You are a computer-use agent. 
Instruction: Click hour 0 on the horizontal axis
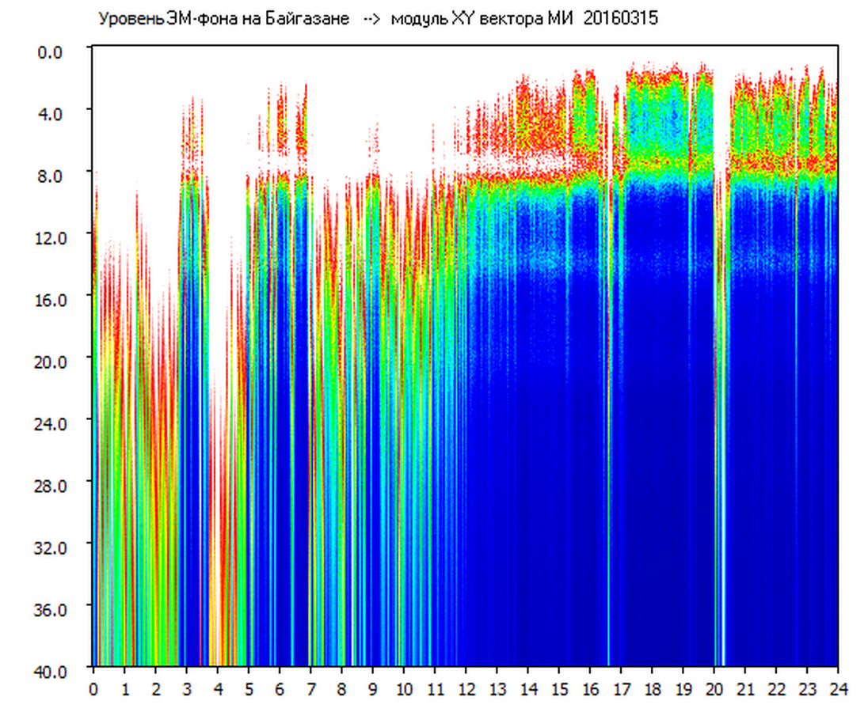point(93,689)
